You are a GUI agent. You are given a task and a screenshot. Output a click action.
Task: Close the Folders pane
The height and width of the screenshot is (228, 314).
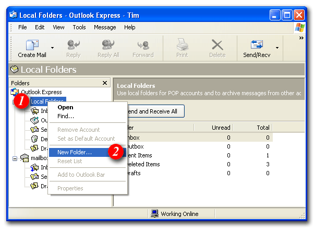[x=104, y=83]
